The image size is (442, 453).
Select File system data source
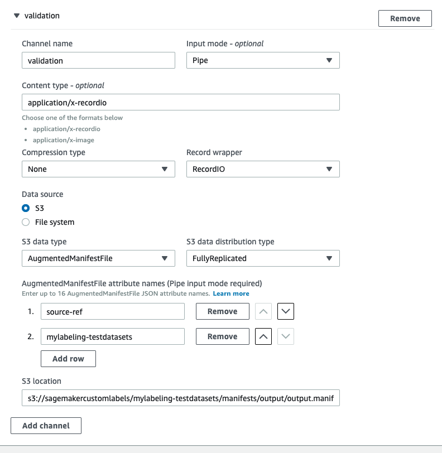pos(26,222)
